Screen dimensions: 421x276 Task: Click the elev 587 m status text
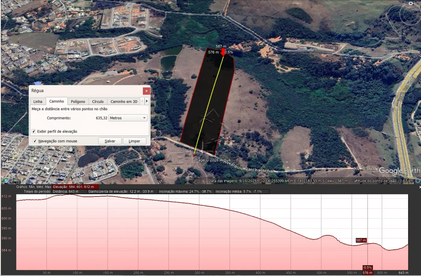pos(338,181)
